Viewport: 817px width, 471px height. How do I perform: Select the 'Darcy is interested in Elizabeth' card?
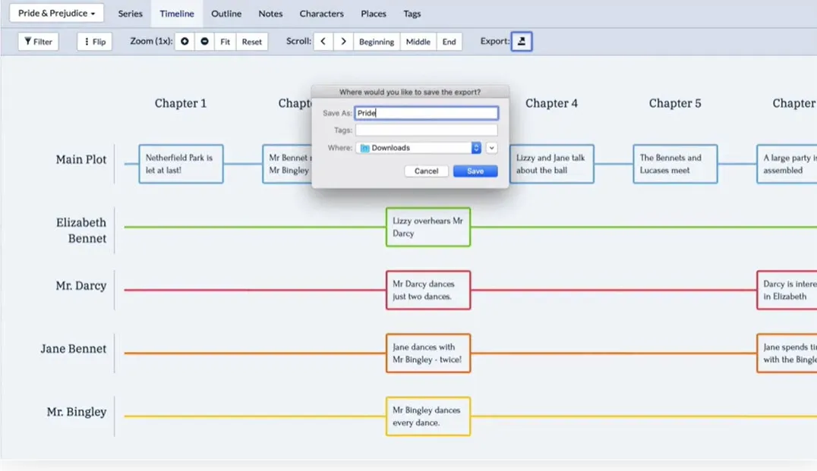point(787,290)
